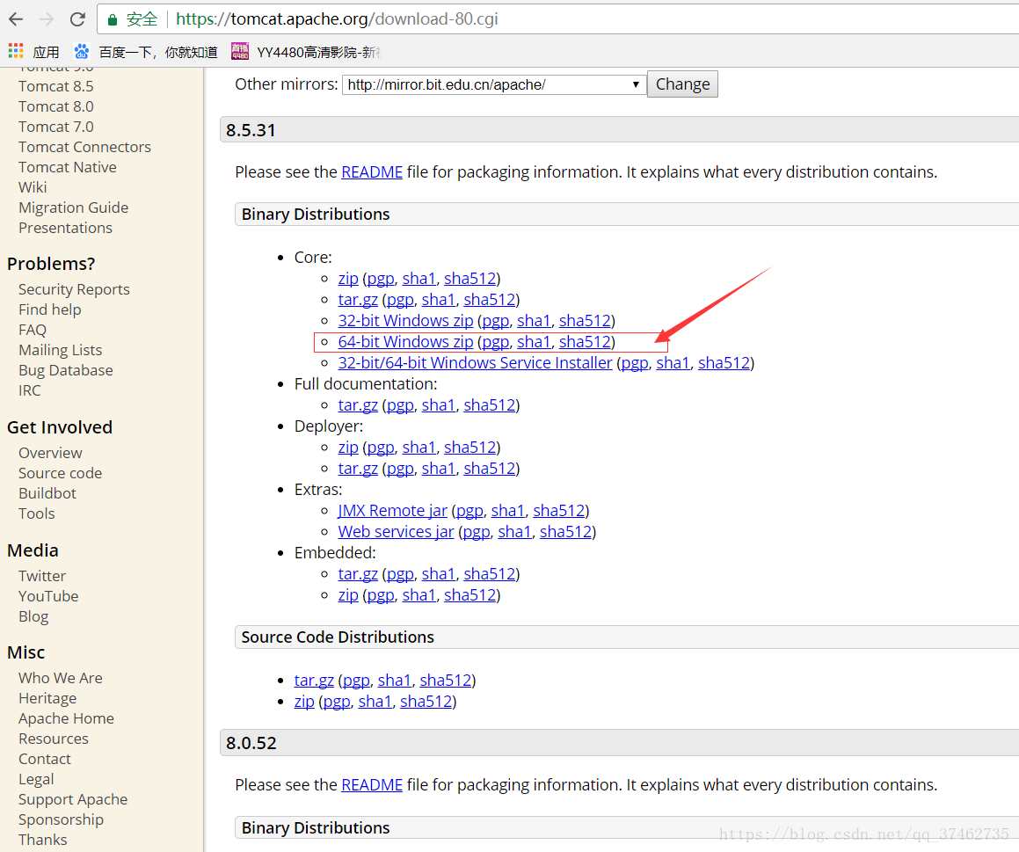The height and width of the screenshot is (852, 1019).
Task: Download the Deployer zip
Action: coord(348,448)
